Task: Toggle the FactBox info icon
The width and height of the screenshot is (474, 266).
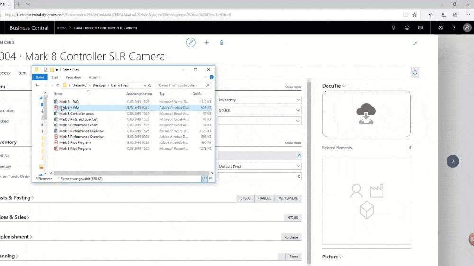Action: click(x=415, y=72)
